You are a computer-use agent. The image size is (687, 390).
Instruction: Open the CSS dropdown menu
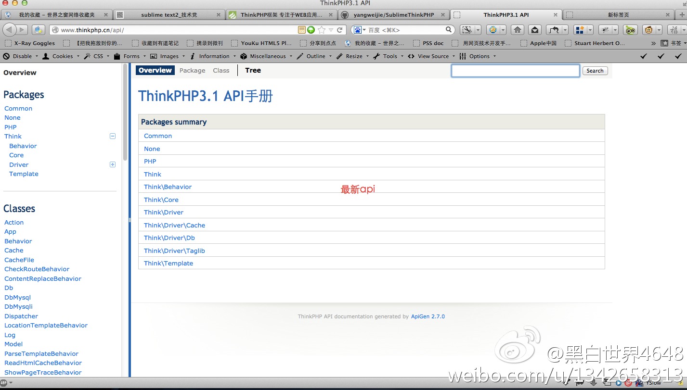coord(96,56)
